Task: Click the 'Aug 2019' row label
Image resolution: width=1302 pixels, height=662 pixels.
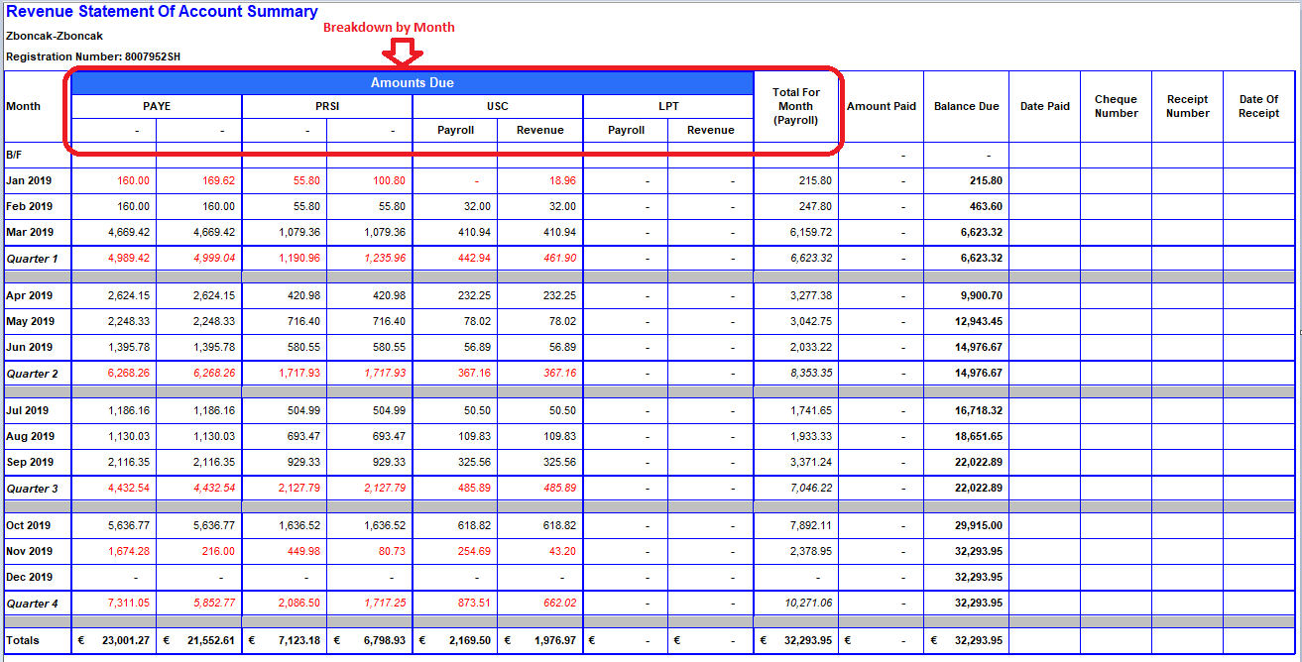Action: 30,436
